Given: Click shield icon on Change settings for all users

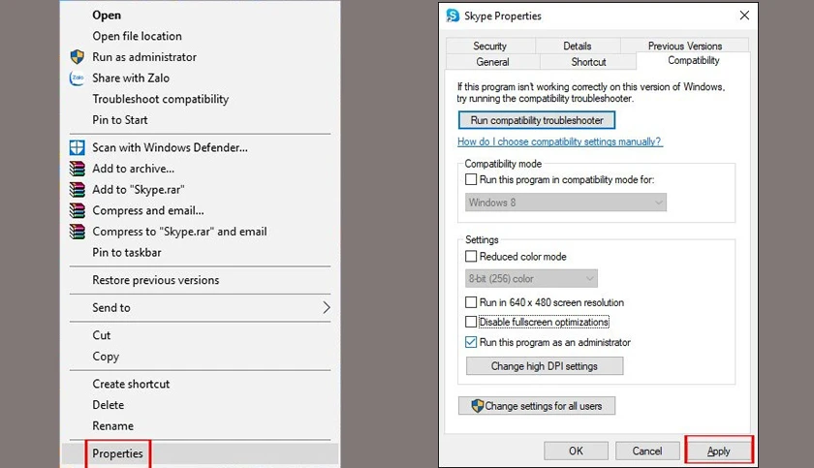Looking at the screenshot, I should click(x=477, y=406).
